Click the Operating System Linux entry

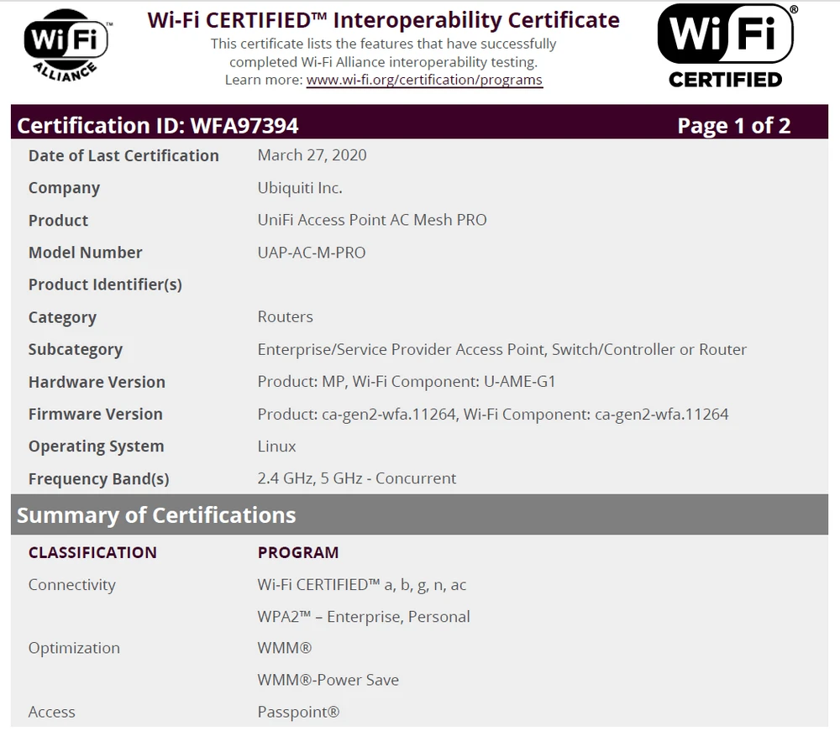[x=276, y=446]
